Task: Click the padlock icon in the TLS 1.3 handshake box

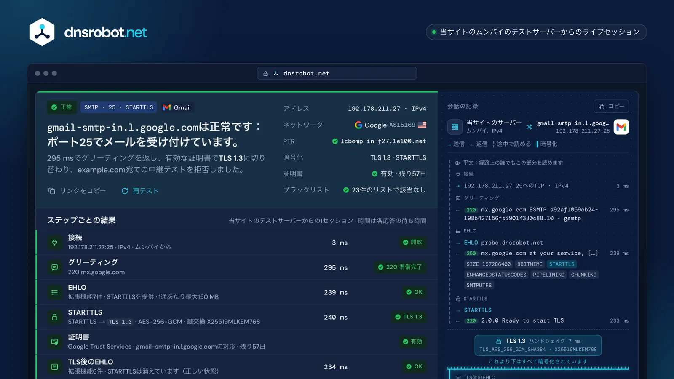Action: click(499, 341)
